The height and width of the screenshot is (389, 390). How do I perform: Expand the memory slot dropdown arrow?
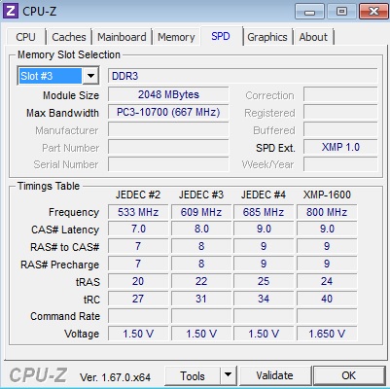point(90,76)
